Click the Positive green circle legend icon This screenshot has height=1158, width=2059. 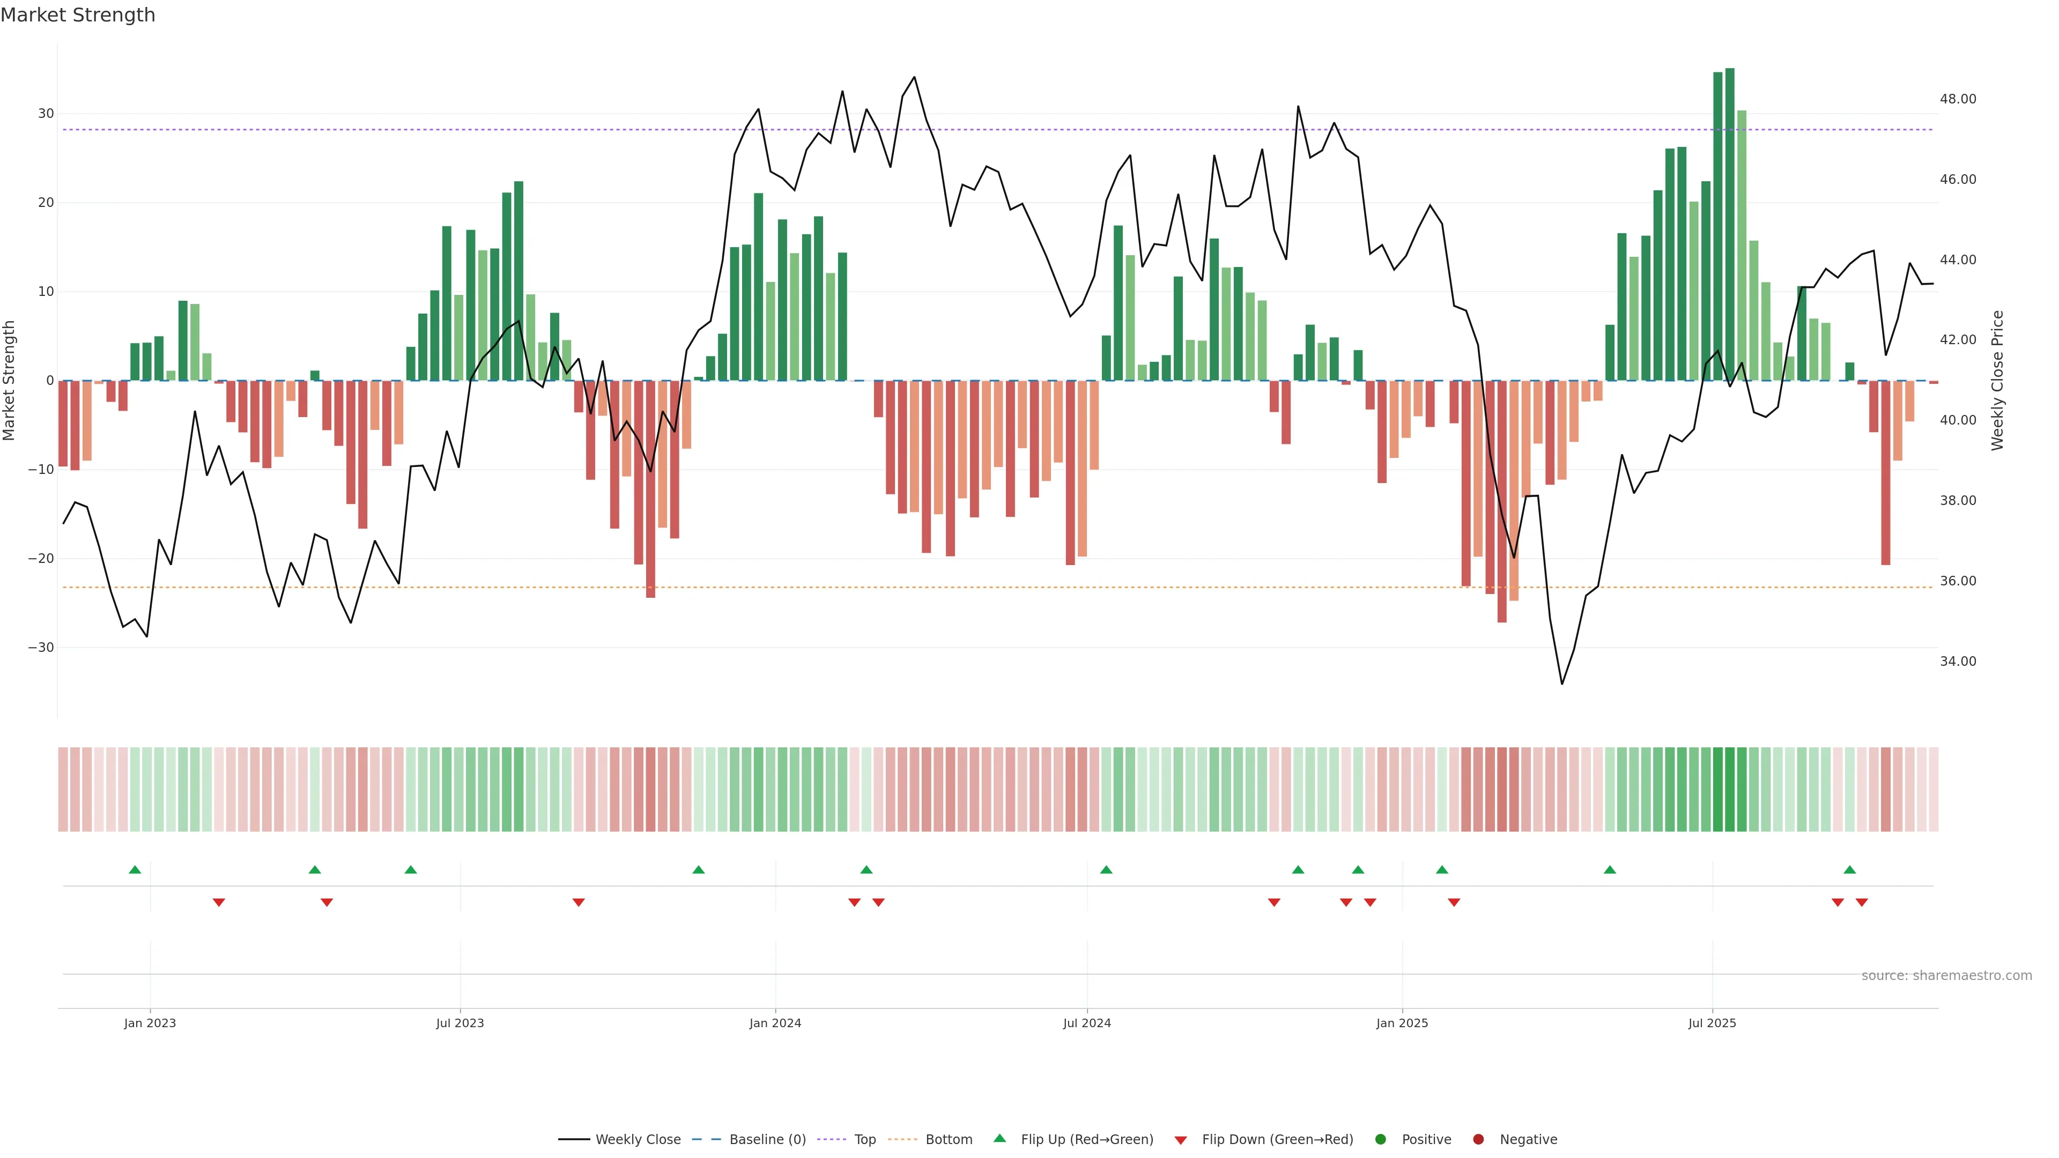(1380, 1140)
